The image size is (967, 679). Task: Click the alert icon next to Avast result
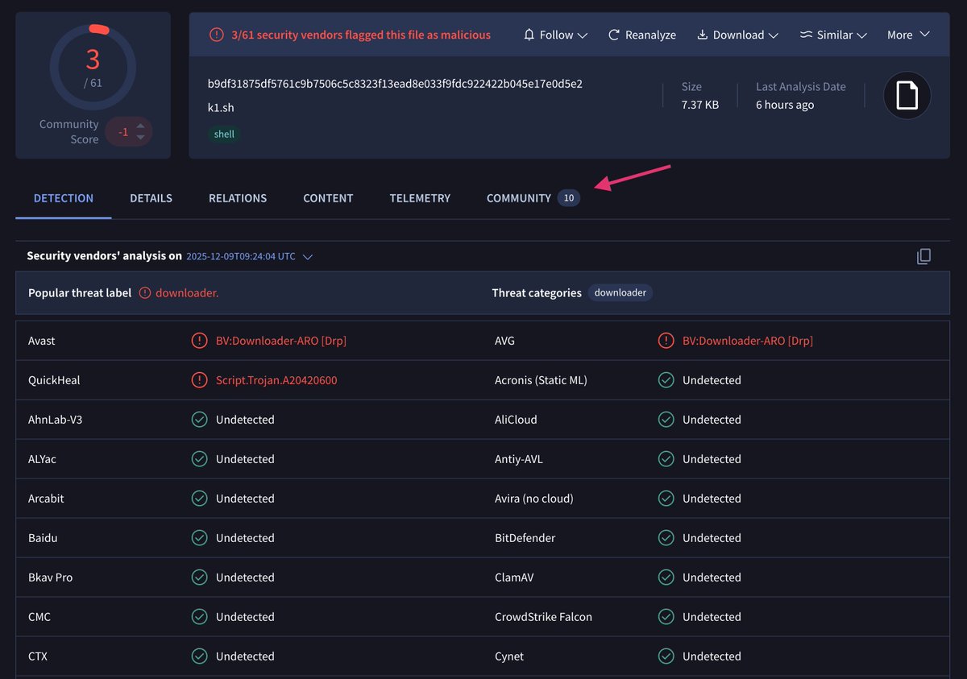click(x=199, y=341)
